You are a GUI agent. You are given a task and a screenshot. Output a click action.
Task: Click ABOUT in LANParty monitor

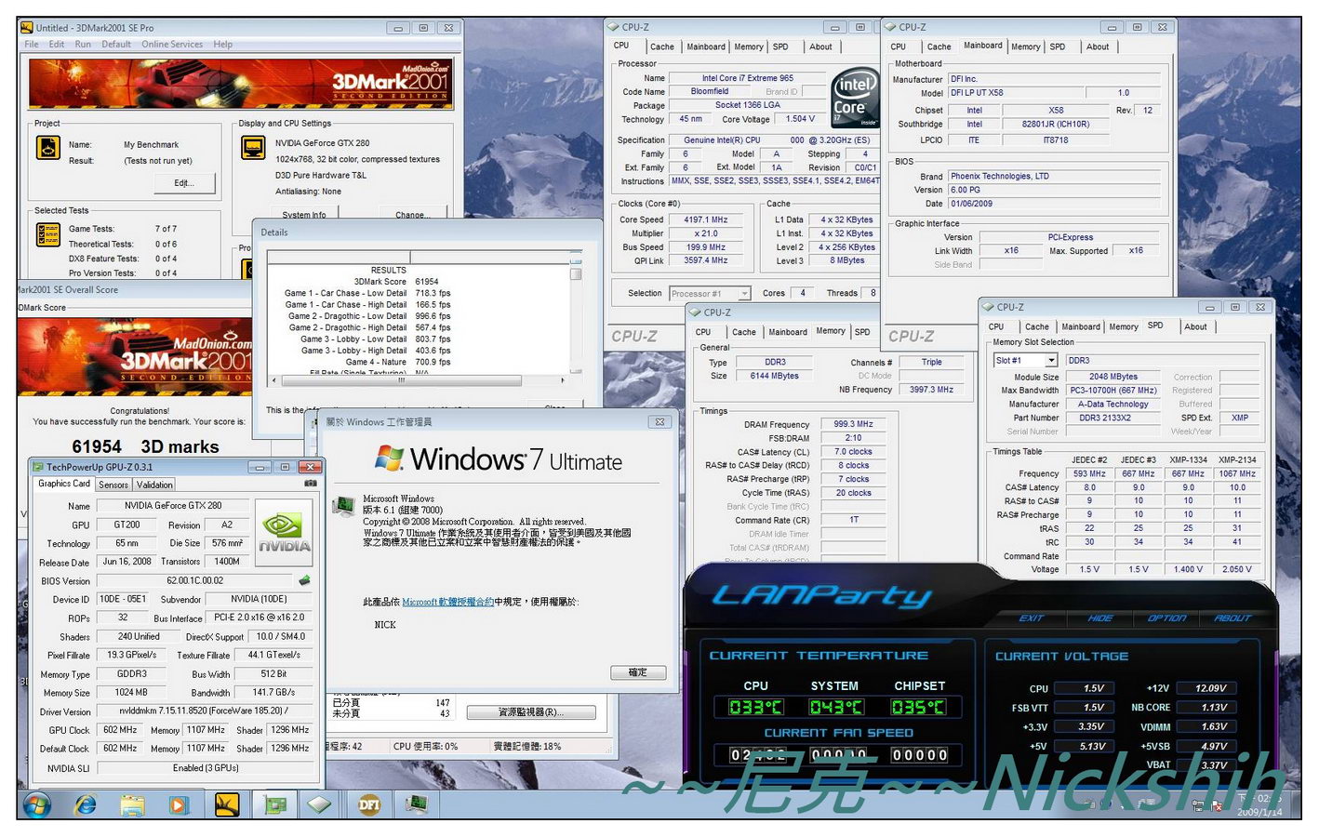[1232, 618]
